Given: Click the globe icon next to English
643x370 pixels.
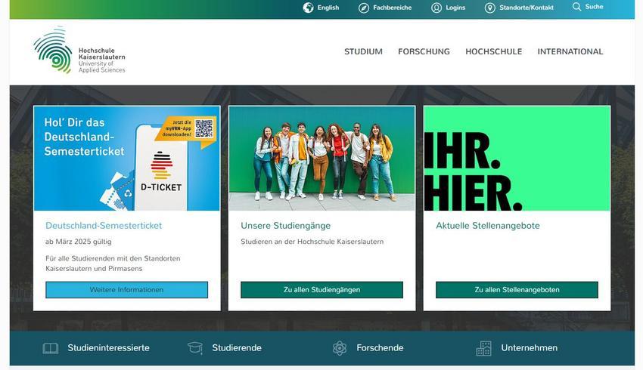Looking at the screenshot, I should [308, 8].
